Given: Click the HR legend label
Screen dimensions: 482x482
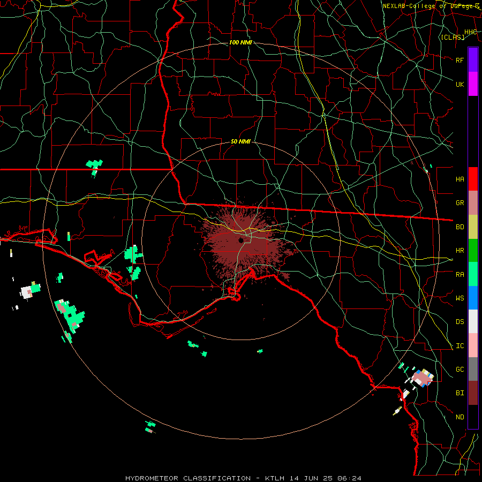Looking at the screenshot, I should pyautogui.click(x=460, y=251).
